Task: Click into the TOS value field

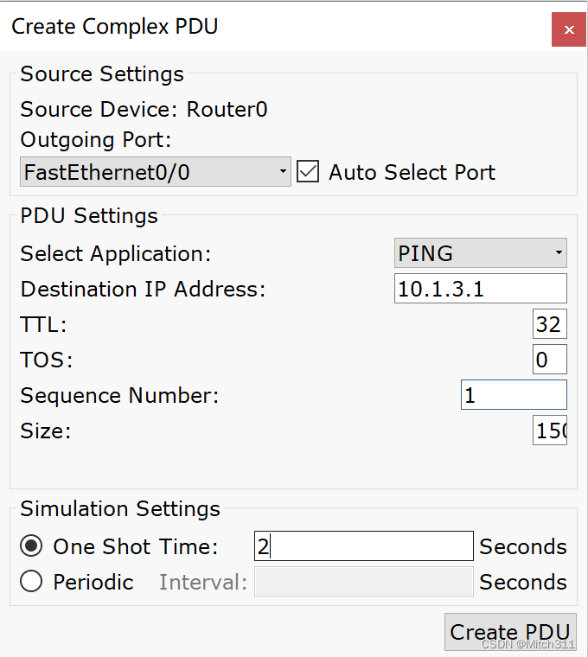Action: click(x=549, y=360)
